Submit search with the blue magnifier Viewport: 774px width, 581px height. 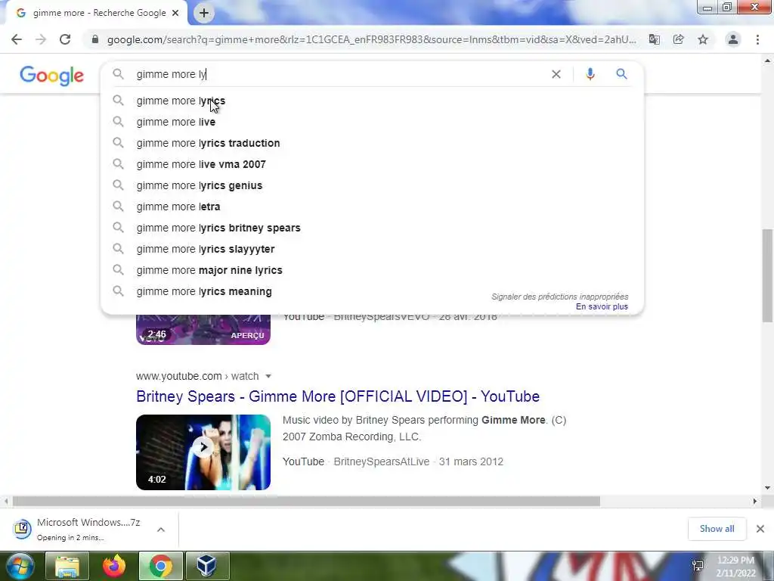[621, 74]
